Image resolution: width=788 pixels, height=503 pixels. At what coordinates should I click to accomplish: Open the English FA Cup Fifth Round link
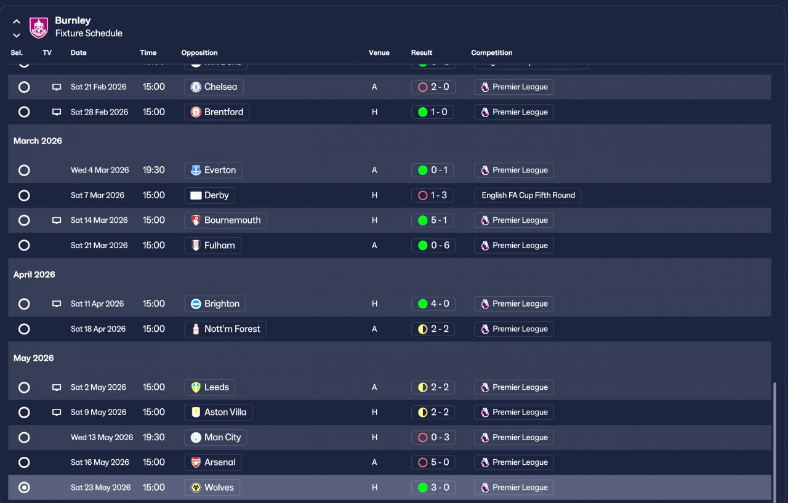tap(528, 195)
